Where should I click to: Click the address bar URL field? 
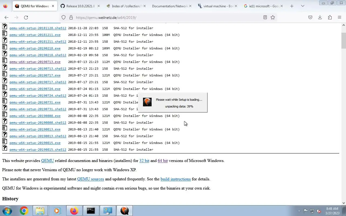(168, 17)
